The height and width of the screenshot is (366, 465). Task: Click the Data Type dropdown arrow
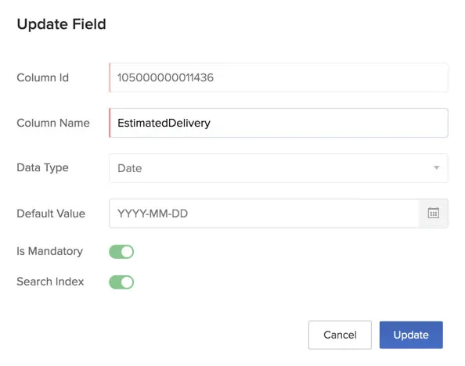click(436, 167)
